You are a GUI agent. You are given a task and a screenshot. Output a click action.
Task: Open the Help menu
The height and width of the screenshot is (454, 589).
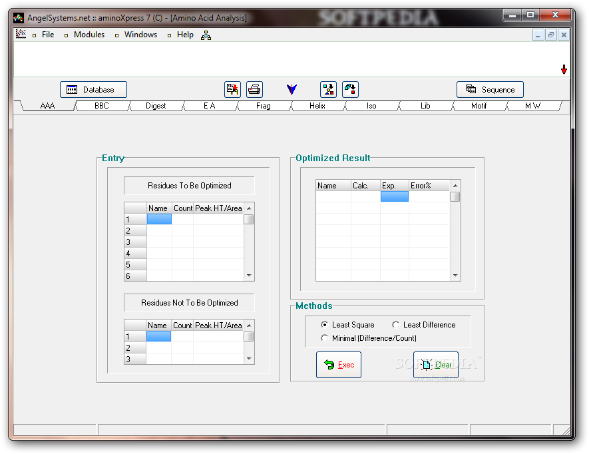click(185, 35)
